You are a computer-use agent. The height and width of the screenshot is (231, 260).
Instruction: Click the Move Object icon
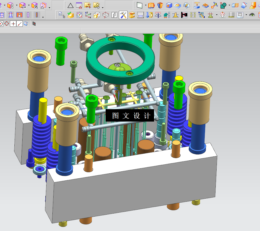214,5
